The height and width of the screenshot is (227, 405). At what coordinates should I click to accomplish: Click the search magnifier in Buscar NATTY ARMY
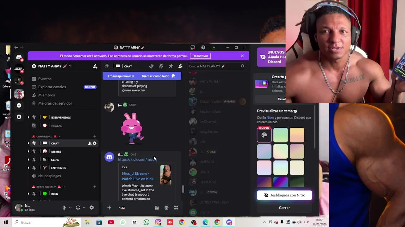243,66
